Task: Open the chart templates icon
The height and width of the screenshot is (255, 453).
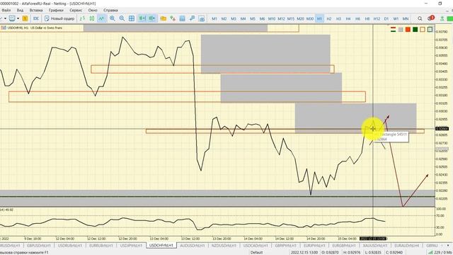Action: (183, 18)
